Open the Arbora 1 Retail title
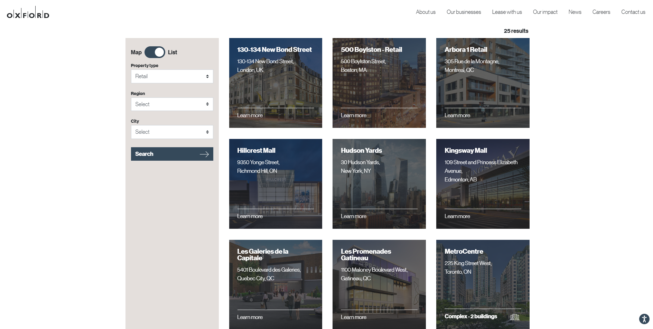653x329 pixels. (x=466, y=50)
